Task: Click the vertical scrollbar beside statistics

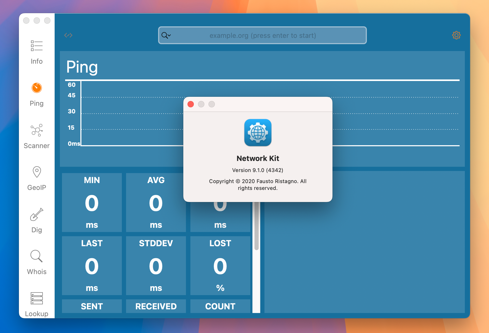Action: click(x=257, y=226)
